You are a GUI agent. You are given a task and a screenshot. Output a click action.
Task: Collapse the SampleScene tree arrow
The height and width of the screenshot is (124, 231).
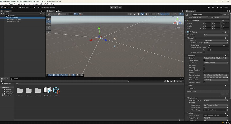5,16
